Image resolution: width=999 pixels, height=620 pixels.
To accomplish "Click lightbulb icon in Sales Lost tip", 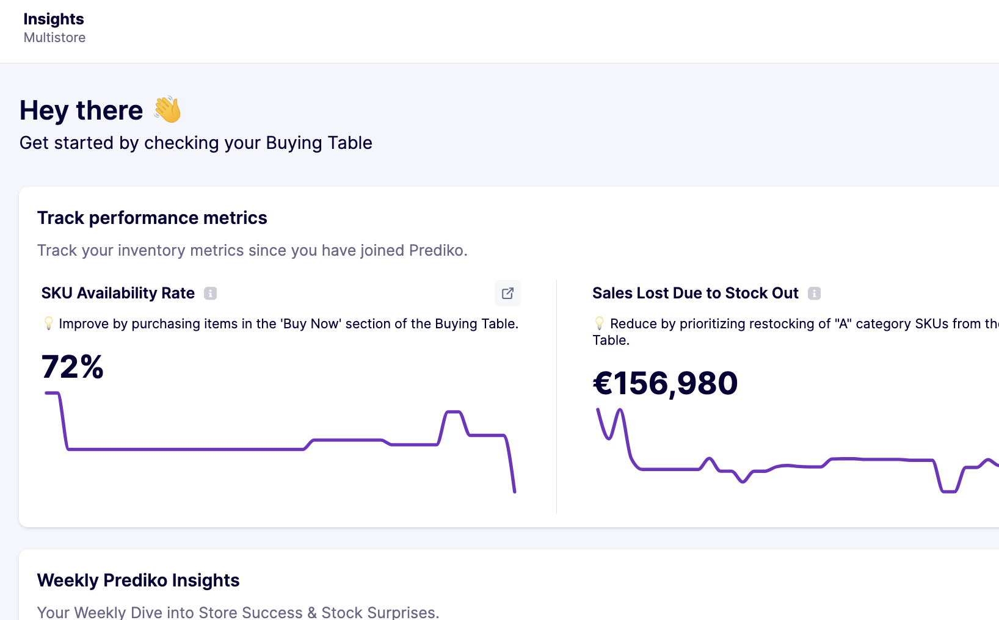I will tap(600, 323).
